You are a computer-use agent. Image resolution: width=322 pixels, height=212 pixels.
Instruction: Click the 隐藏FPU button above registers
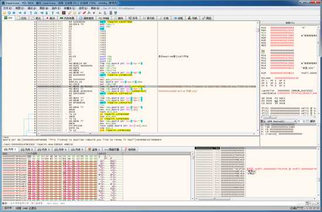[290, 23]
